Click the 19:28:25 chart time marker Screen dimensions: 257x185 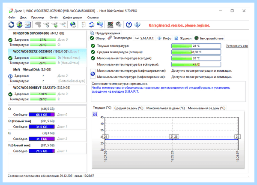tap(172, 156)
